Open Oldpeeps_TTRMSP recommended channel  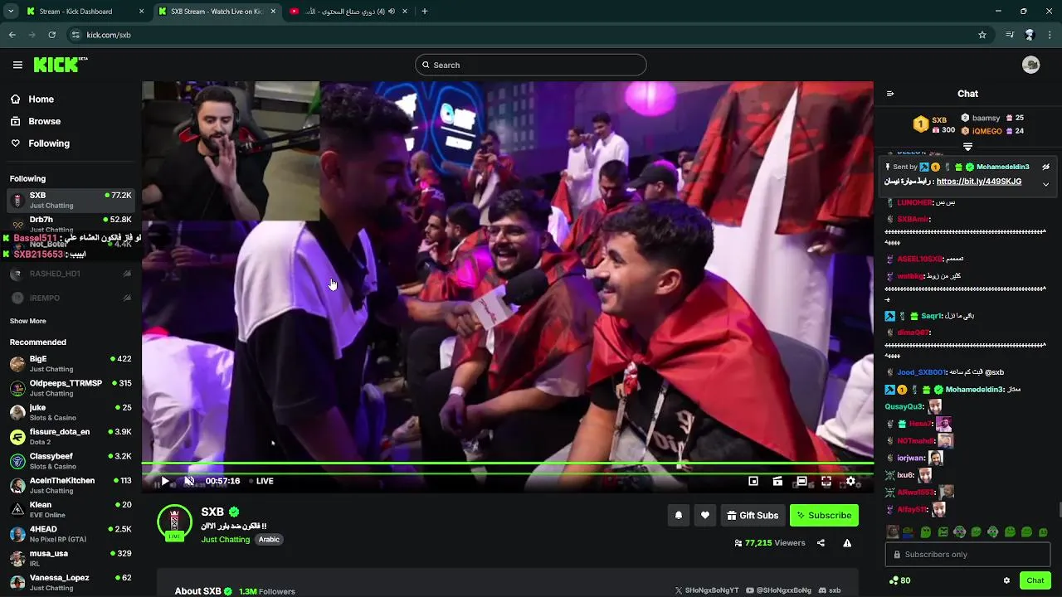(x=71, y=388)
